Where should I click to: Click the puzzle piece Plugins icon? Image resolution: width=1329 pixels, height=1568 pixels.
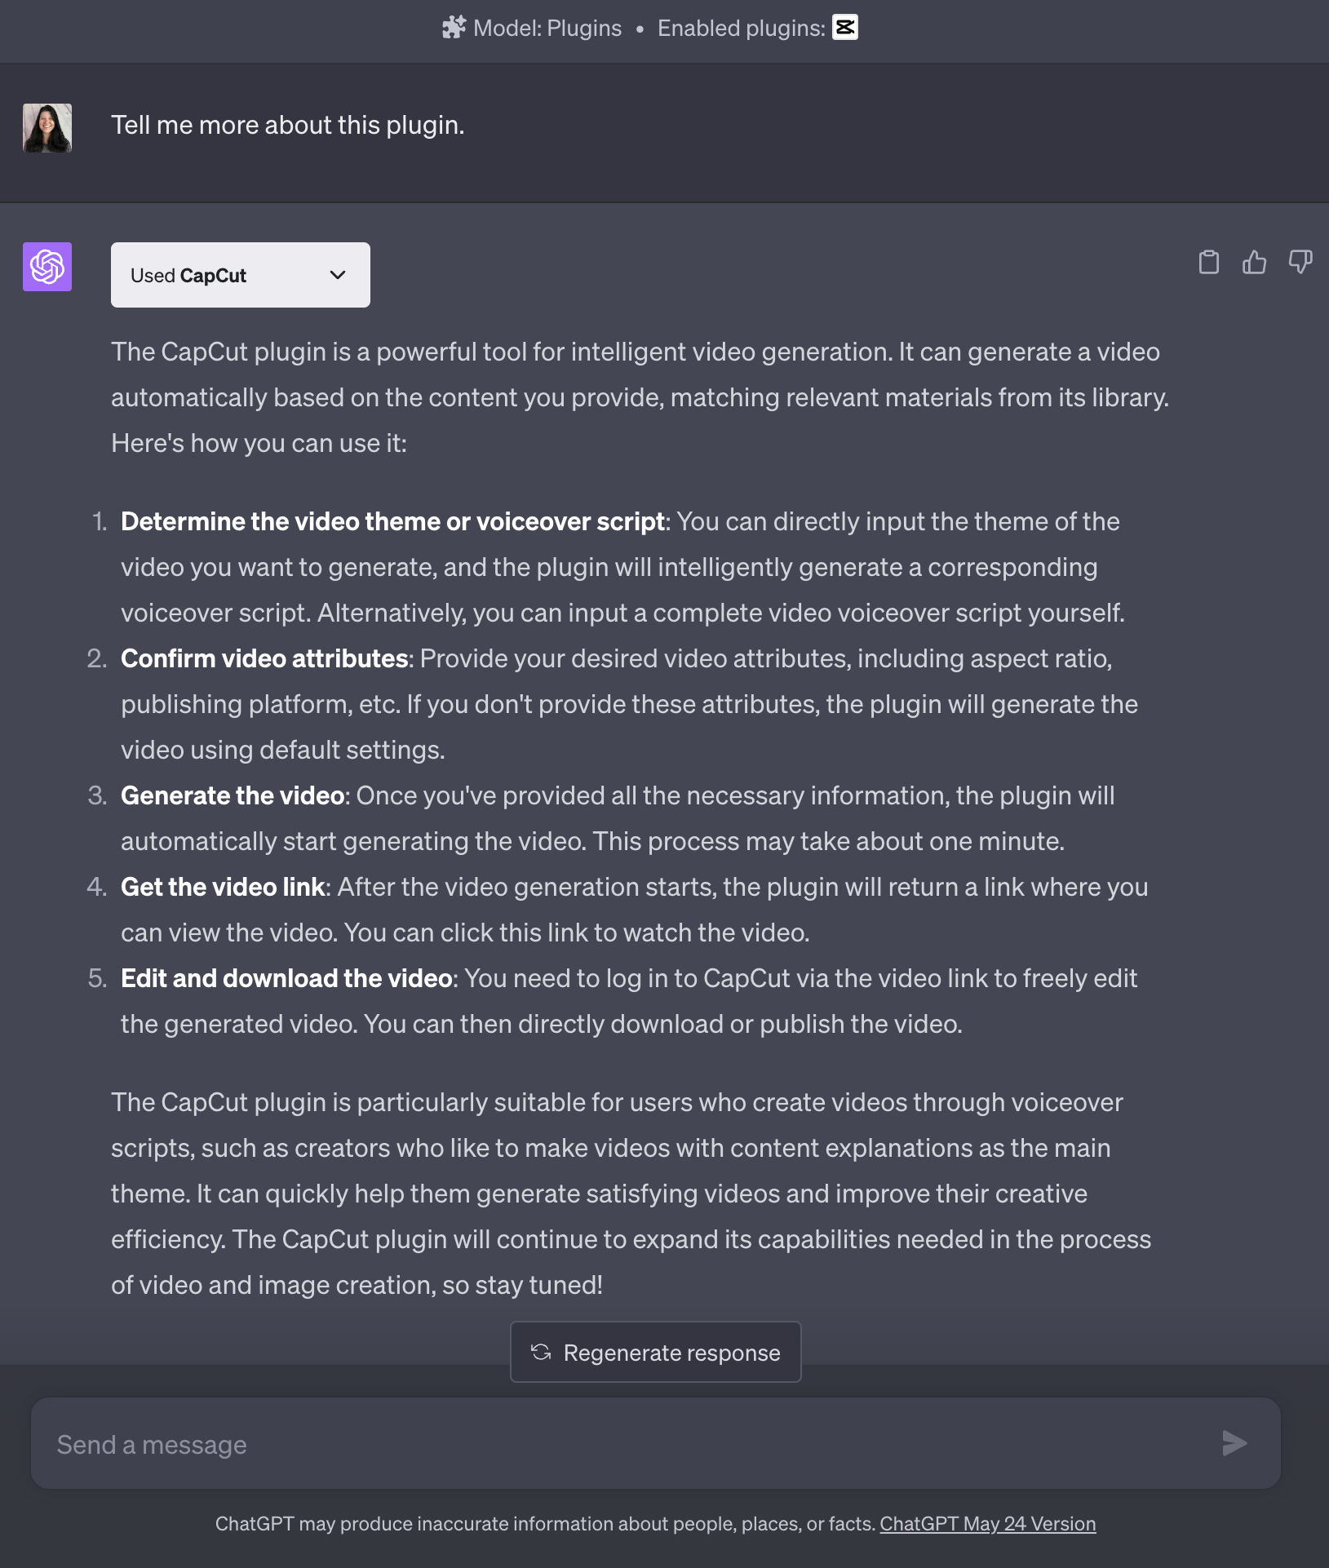454,27
